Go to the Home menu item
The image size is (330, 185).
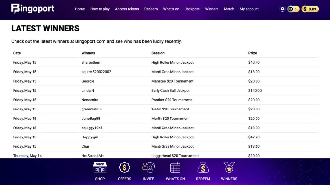pos(80,9)
